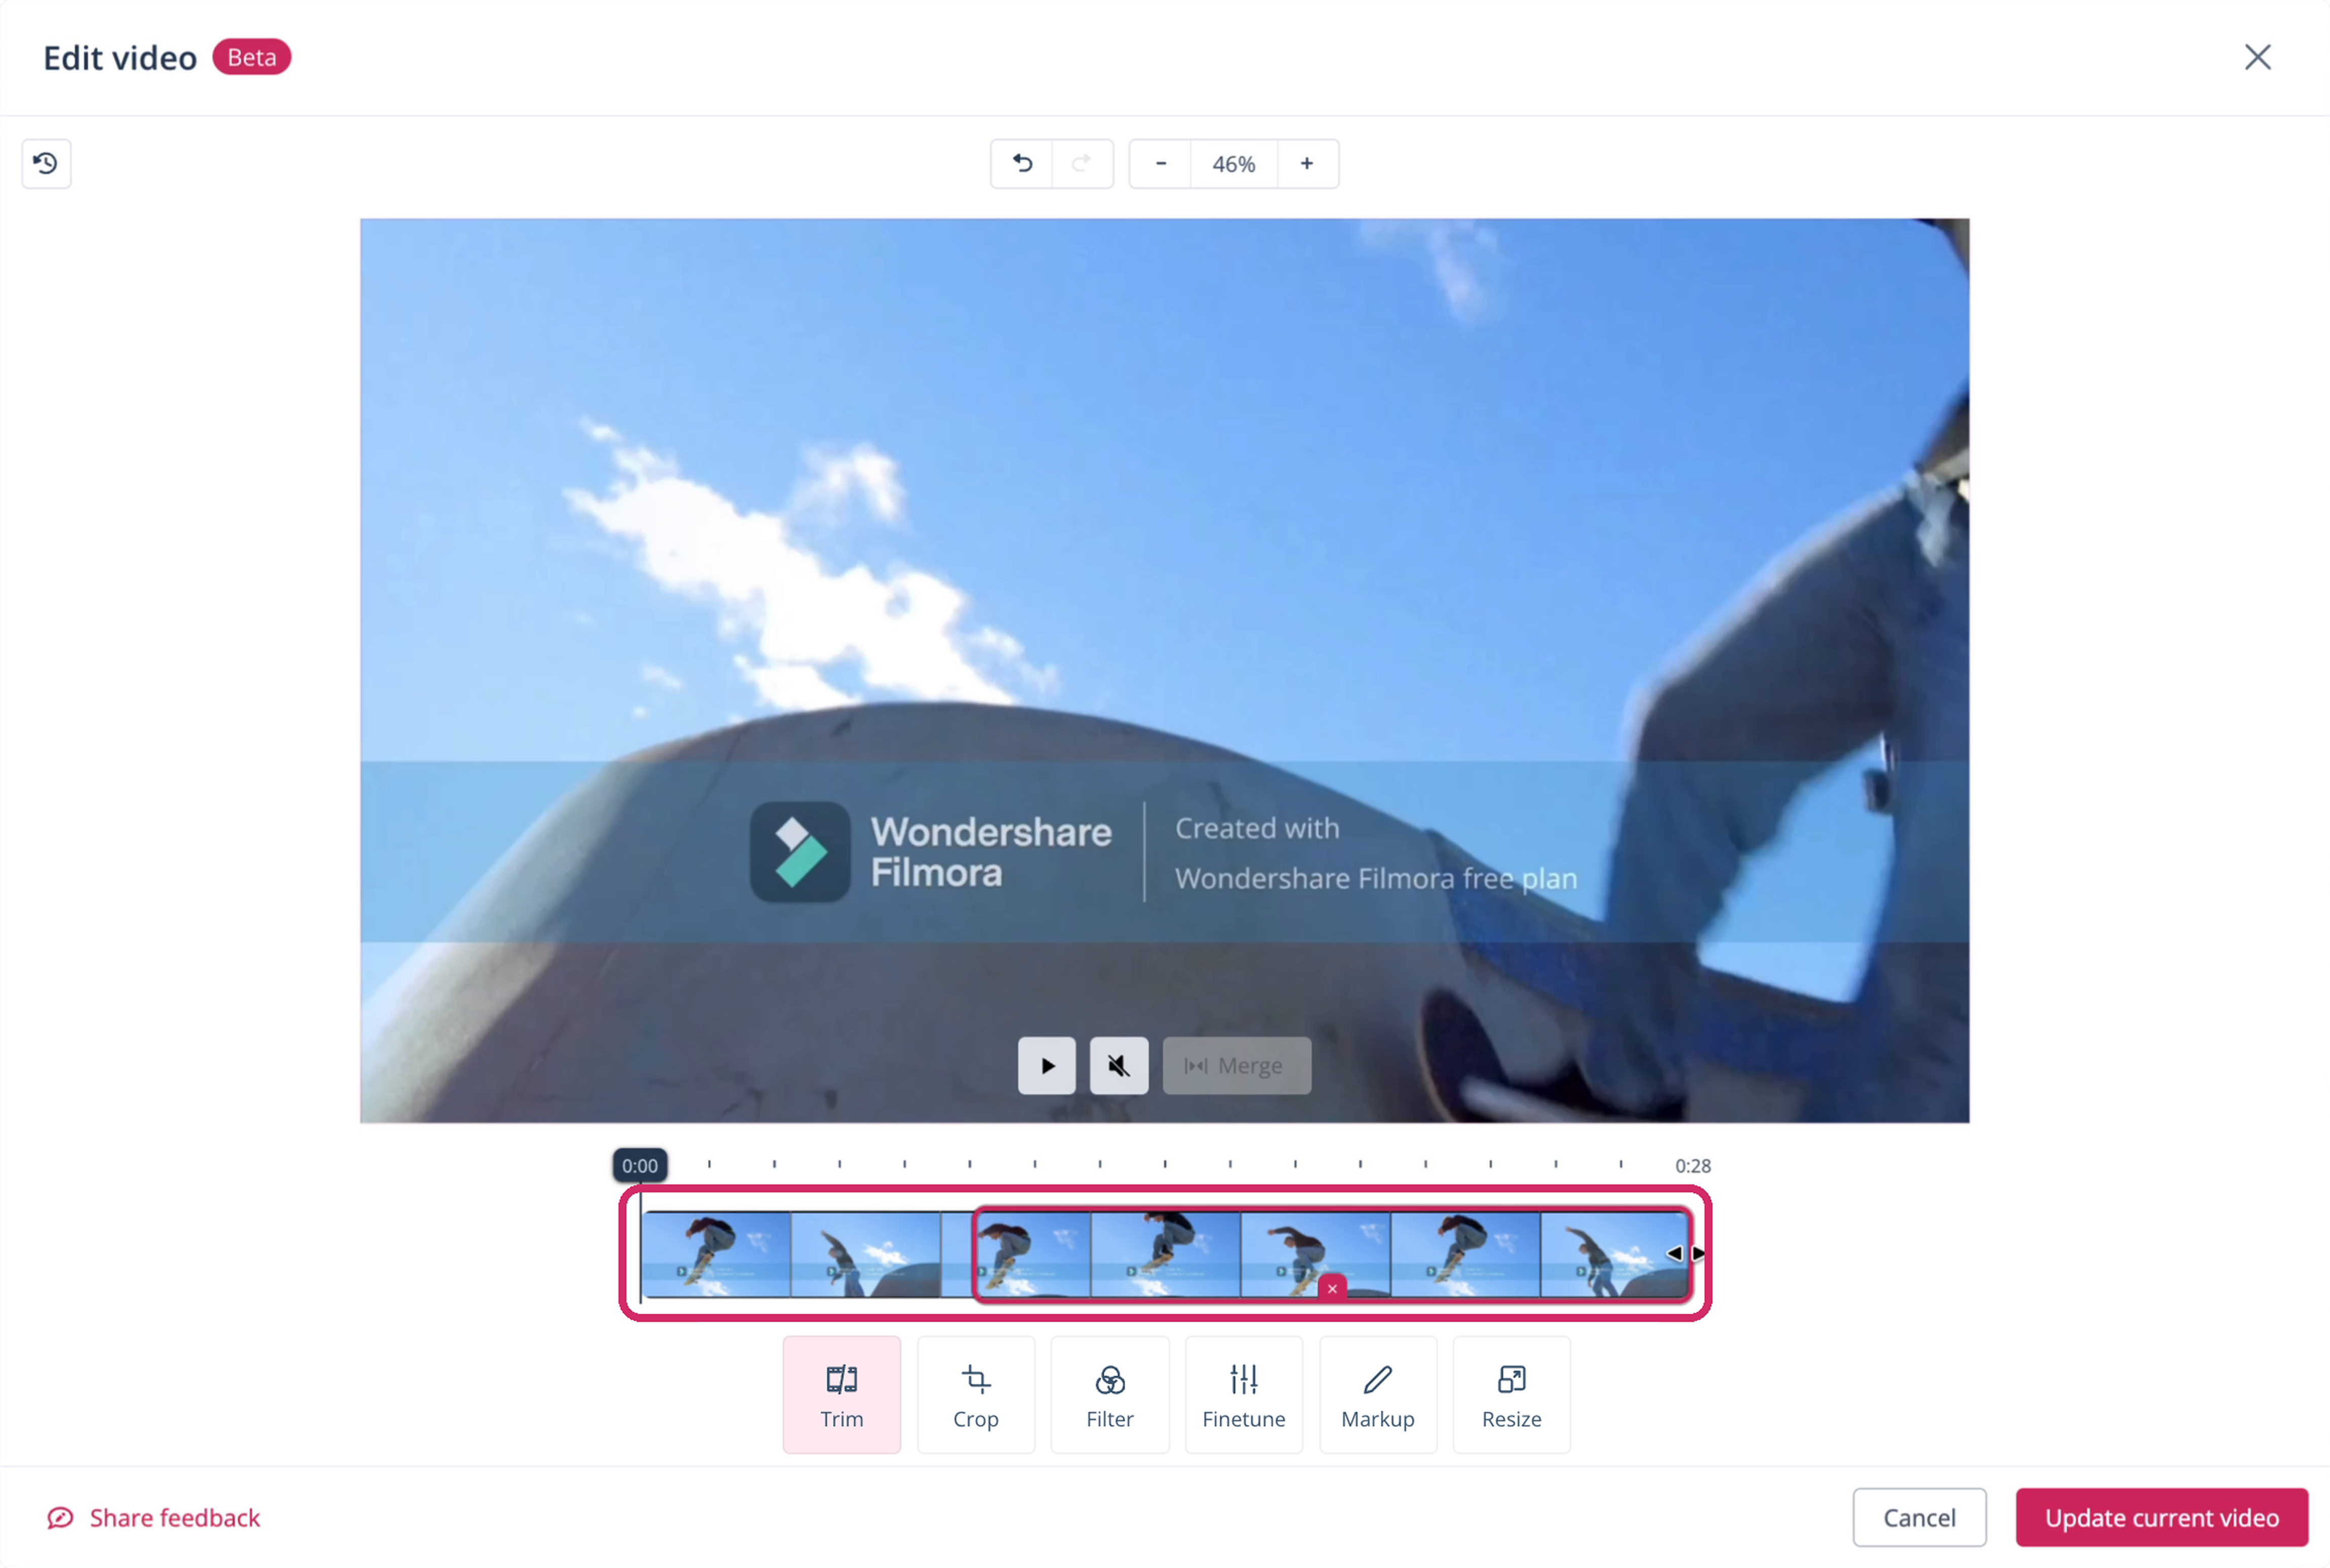Open the Finetune adjustments tool
Image resolution: width=2330 pixels, height=1568 pixels.
(1244, 1394)
